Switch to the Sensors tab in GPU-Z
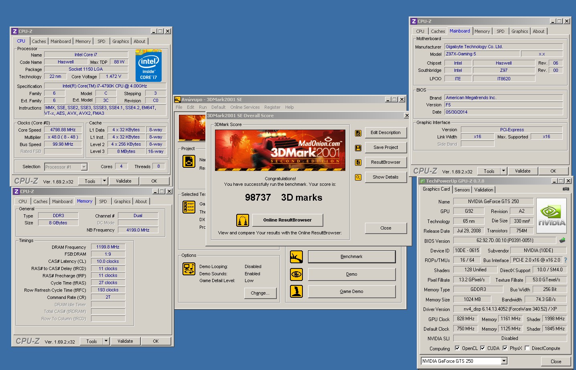Viewport: 576px width, 370px height. pos(462,190)
